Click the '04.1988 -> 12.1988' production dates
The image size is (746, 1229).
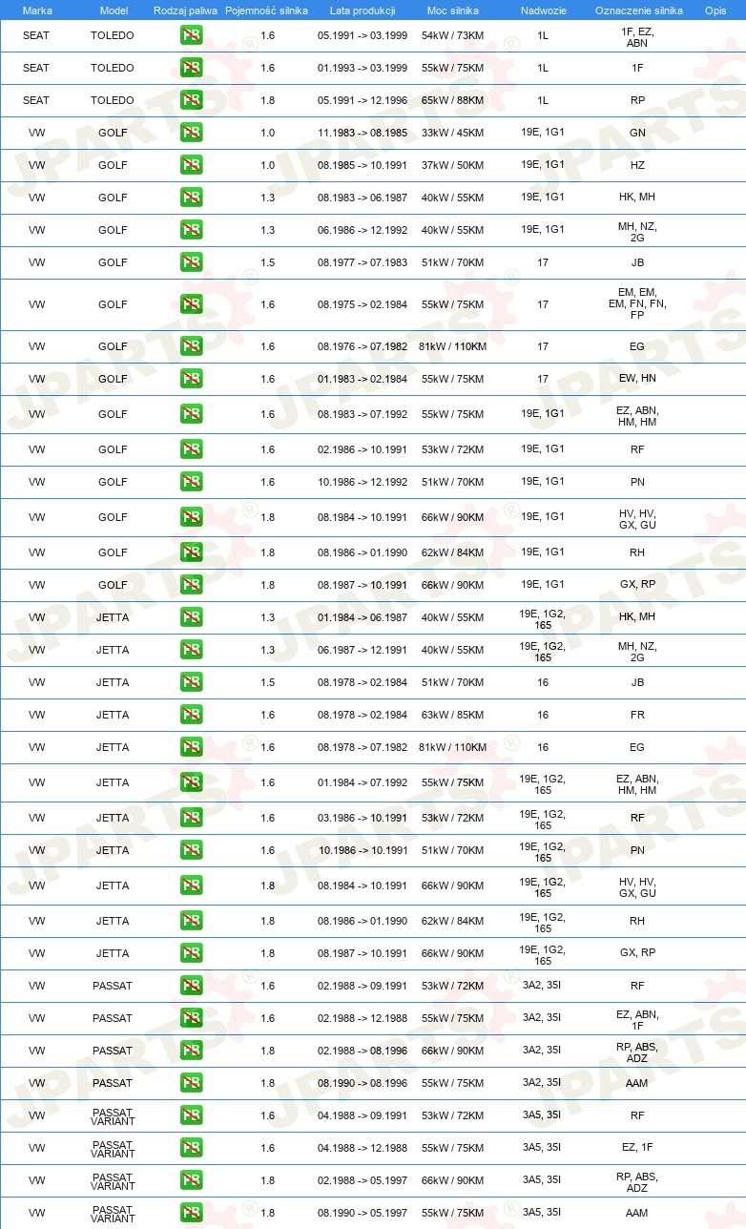coord(363,1148)
